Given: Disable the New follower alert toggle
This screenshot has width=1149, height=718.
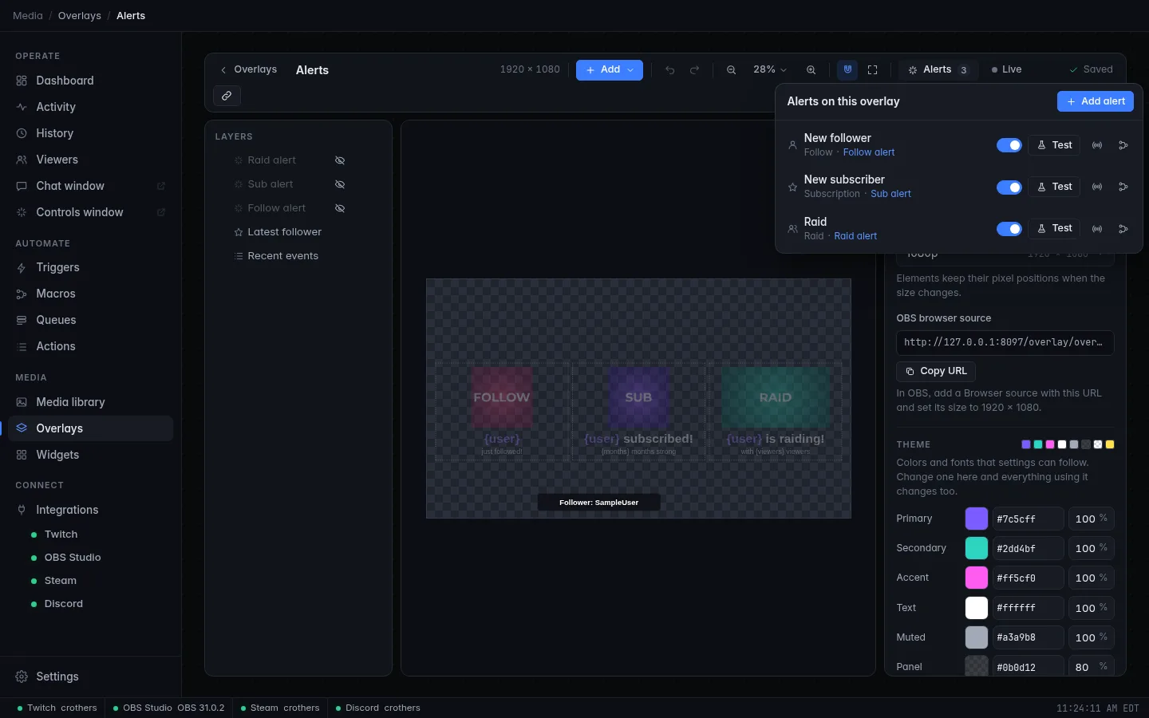Looking at the screenshot, I should (1009, 145).
